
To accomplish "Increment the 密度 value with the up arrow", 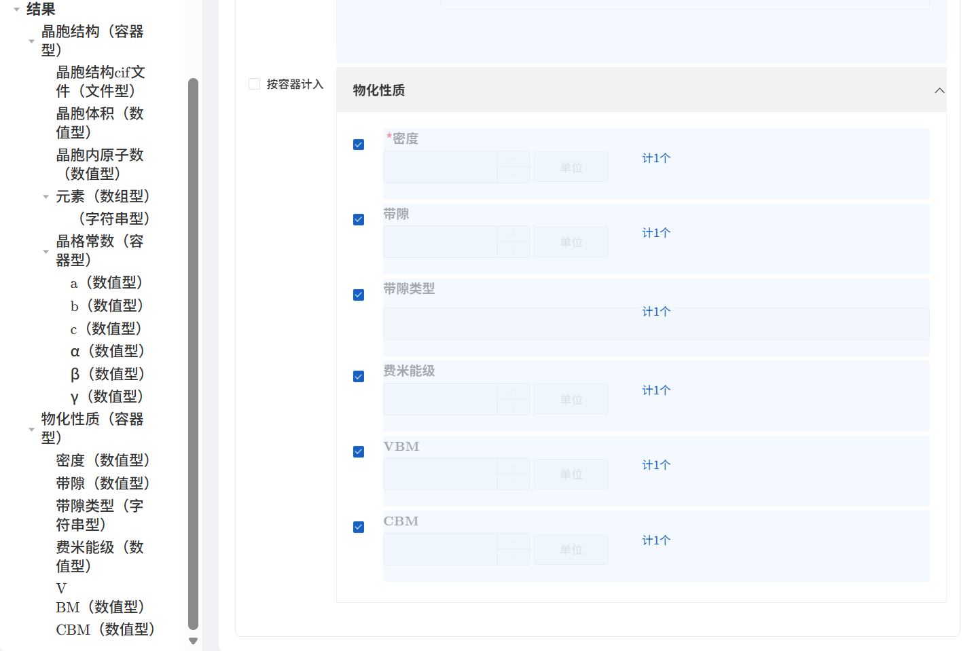I will coord(514,160).
